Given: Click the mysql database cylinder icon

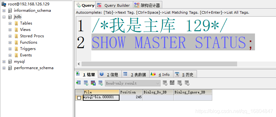Looking at the screenshot, I should (x=10, y=62).
